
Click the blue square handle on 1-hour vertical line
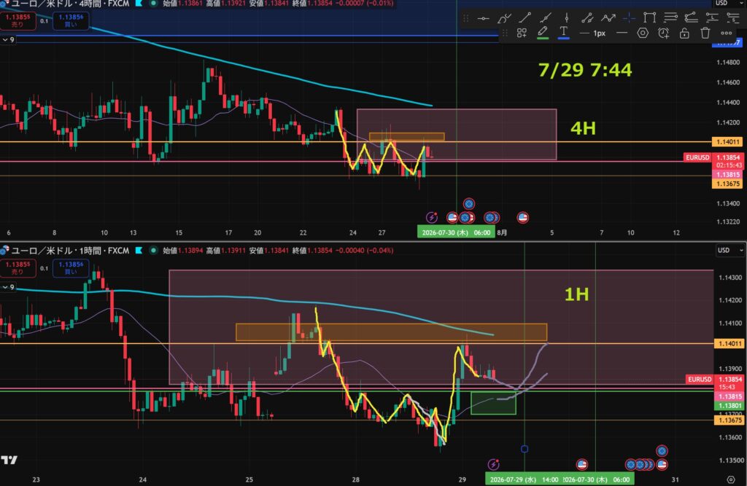525,449
